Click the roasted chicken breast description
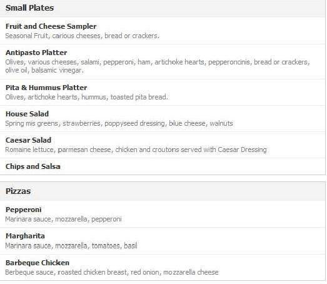Image resolution: width=327 pixels, height=284 pixels. click(111, 272)
